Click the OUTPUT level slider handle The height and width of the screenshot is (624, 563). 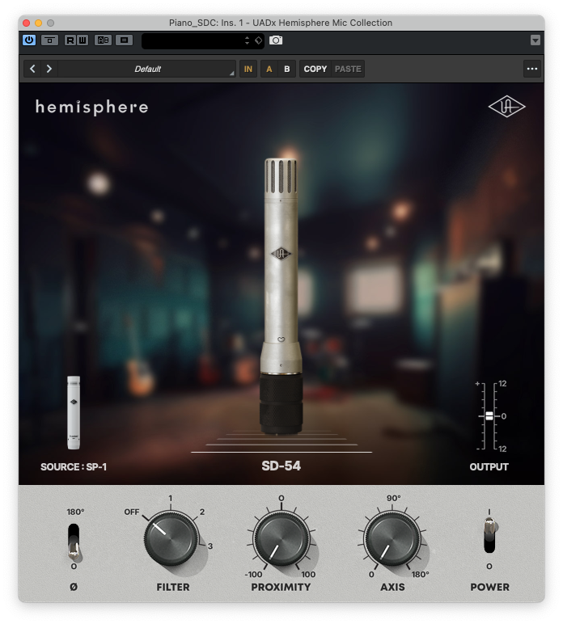pyautogui.click(x=489, y=416)
